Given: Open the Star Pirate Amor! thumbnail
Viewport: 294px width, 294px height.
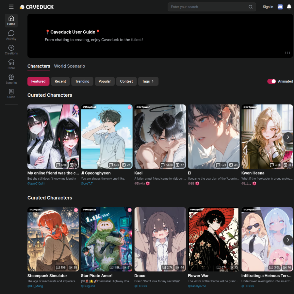Looking at the screenshot, I should pos(106,239).
